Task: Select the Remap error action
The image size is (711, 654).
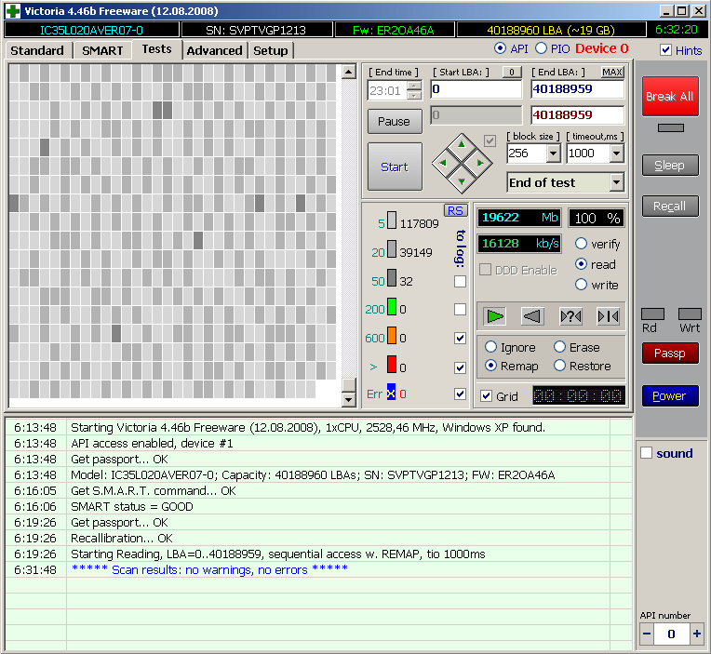Action: point(490,366)
